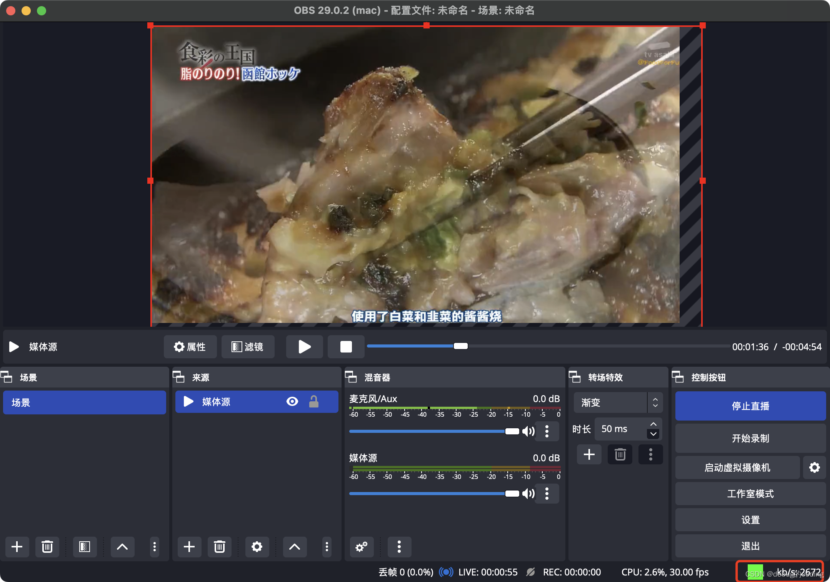Toggle lock on 媒体源 source
Viewport: 830px width, 582px height.
click(x=314, y=402)
